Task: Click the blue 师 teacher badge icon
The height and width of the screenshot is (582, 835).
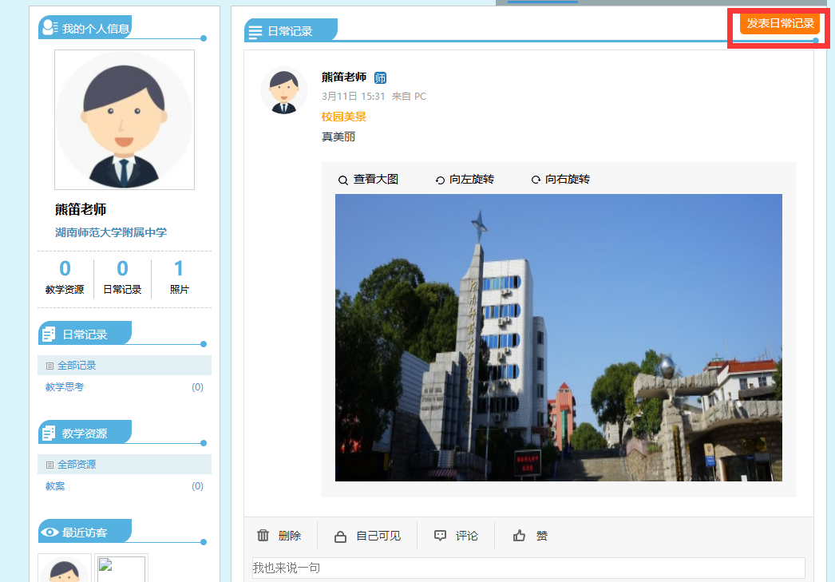Action: 380,77
